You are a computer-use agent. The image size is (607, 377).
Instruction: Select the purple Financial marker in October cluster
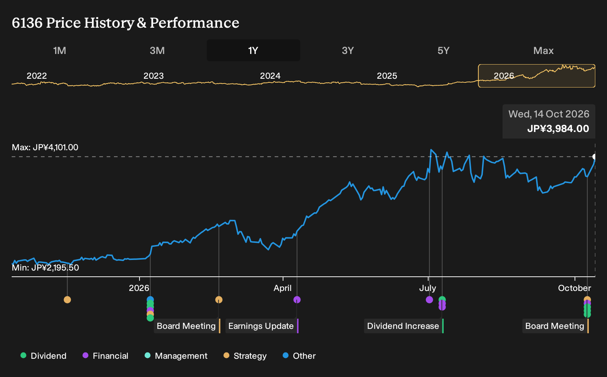click(x=587, y=303)
